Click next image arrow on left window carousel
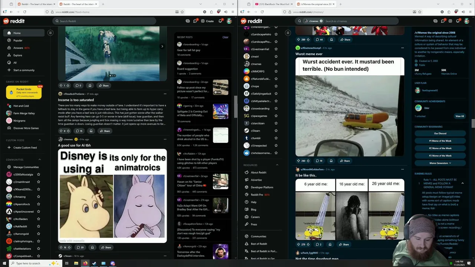This screenshot has width=475, height=267. click(x=162, y=46)
